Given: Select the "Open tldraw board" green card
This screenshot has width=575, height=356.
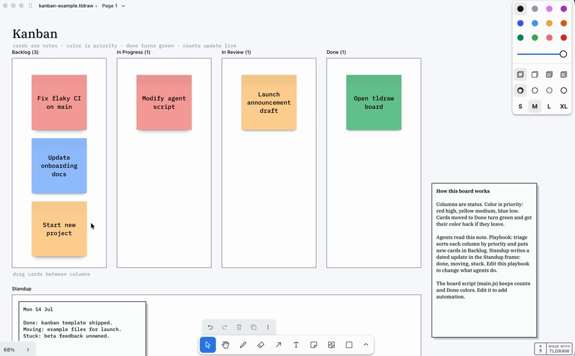Looking at the screenshot, I should (x=374, y=102).
